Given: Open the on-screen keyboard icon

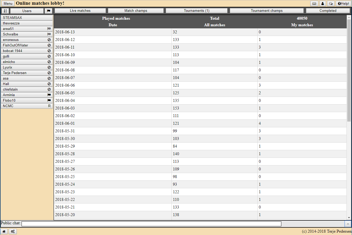Looking at the screenshot, I should tap(314, 4).
